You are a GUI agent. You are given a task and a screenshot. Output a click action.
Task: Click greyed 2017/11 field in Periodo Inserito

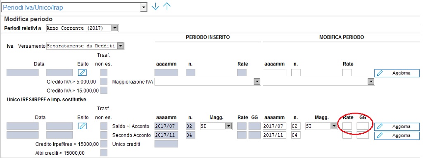166,135
